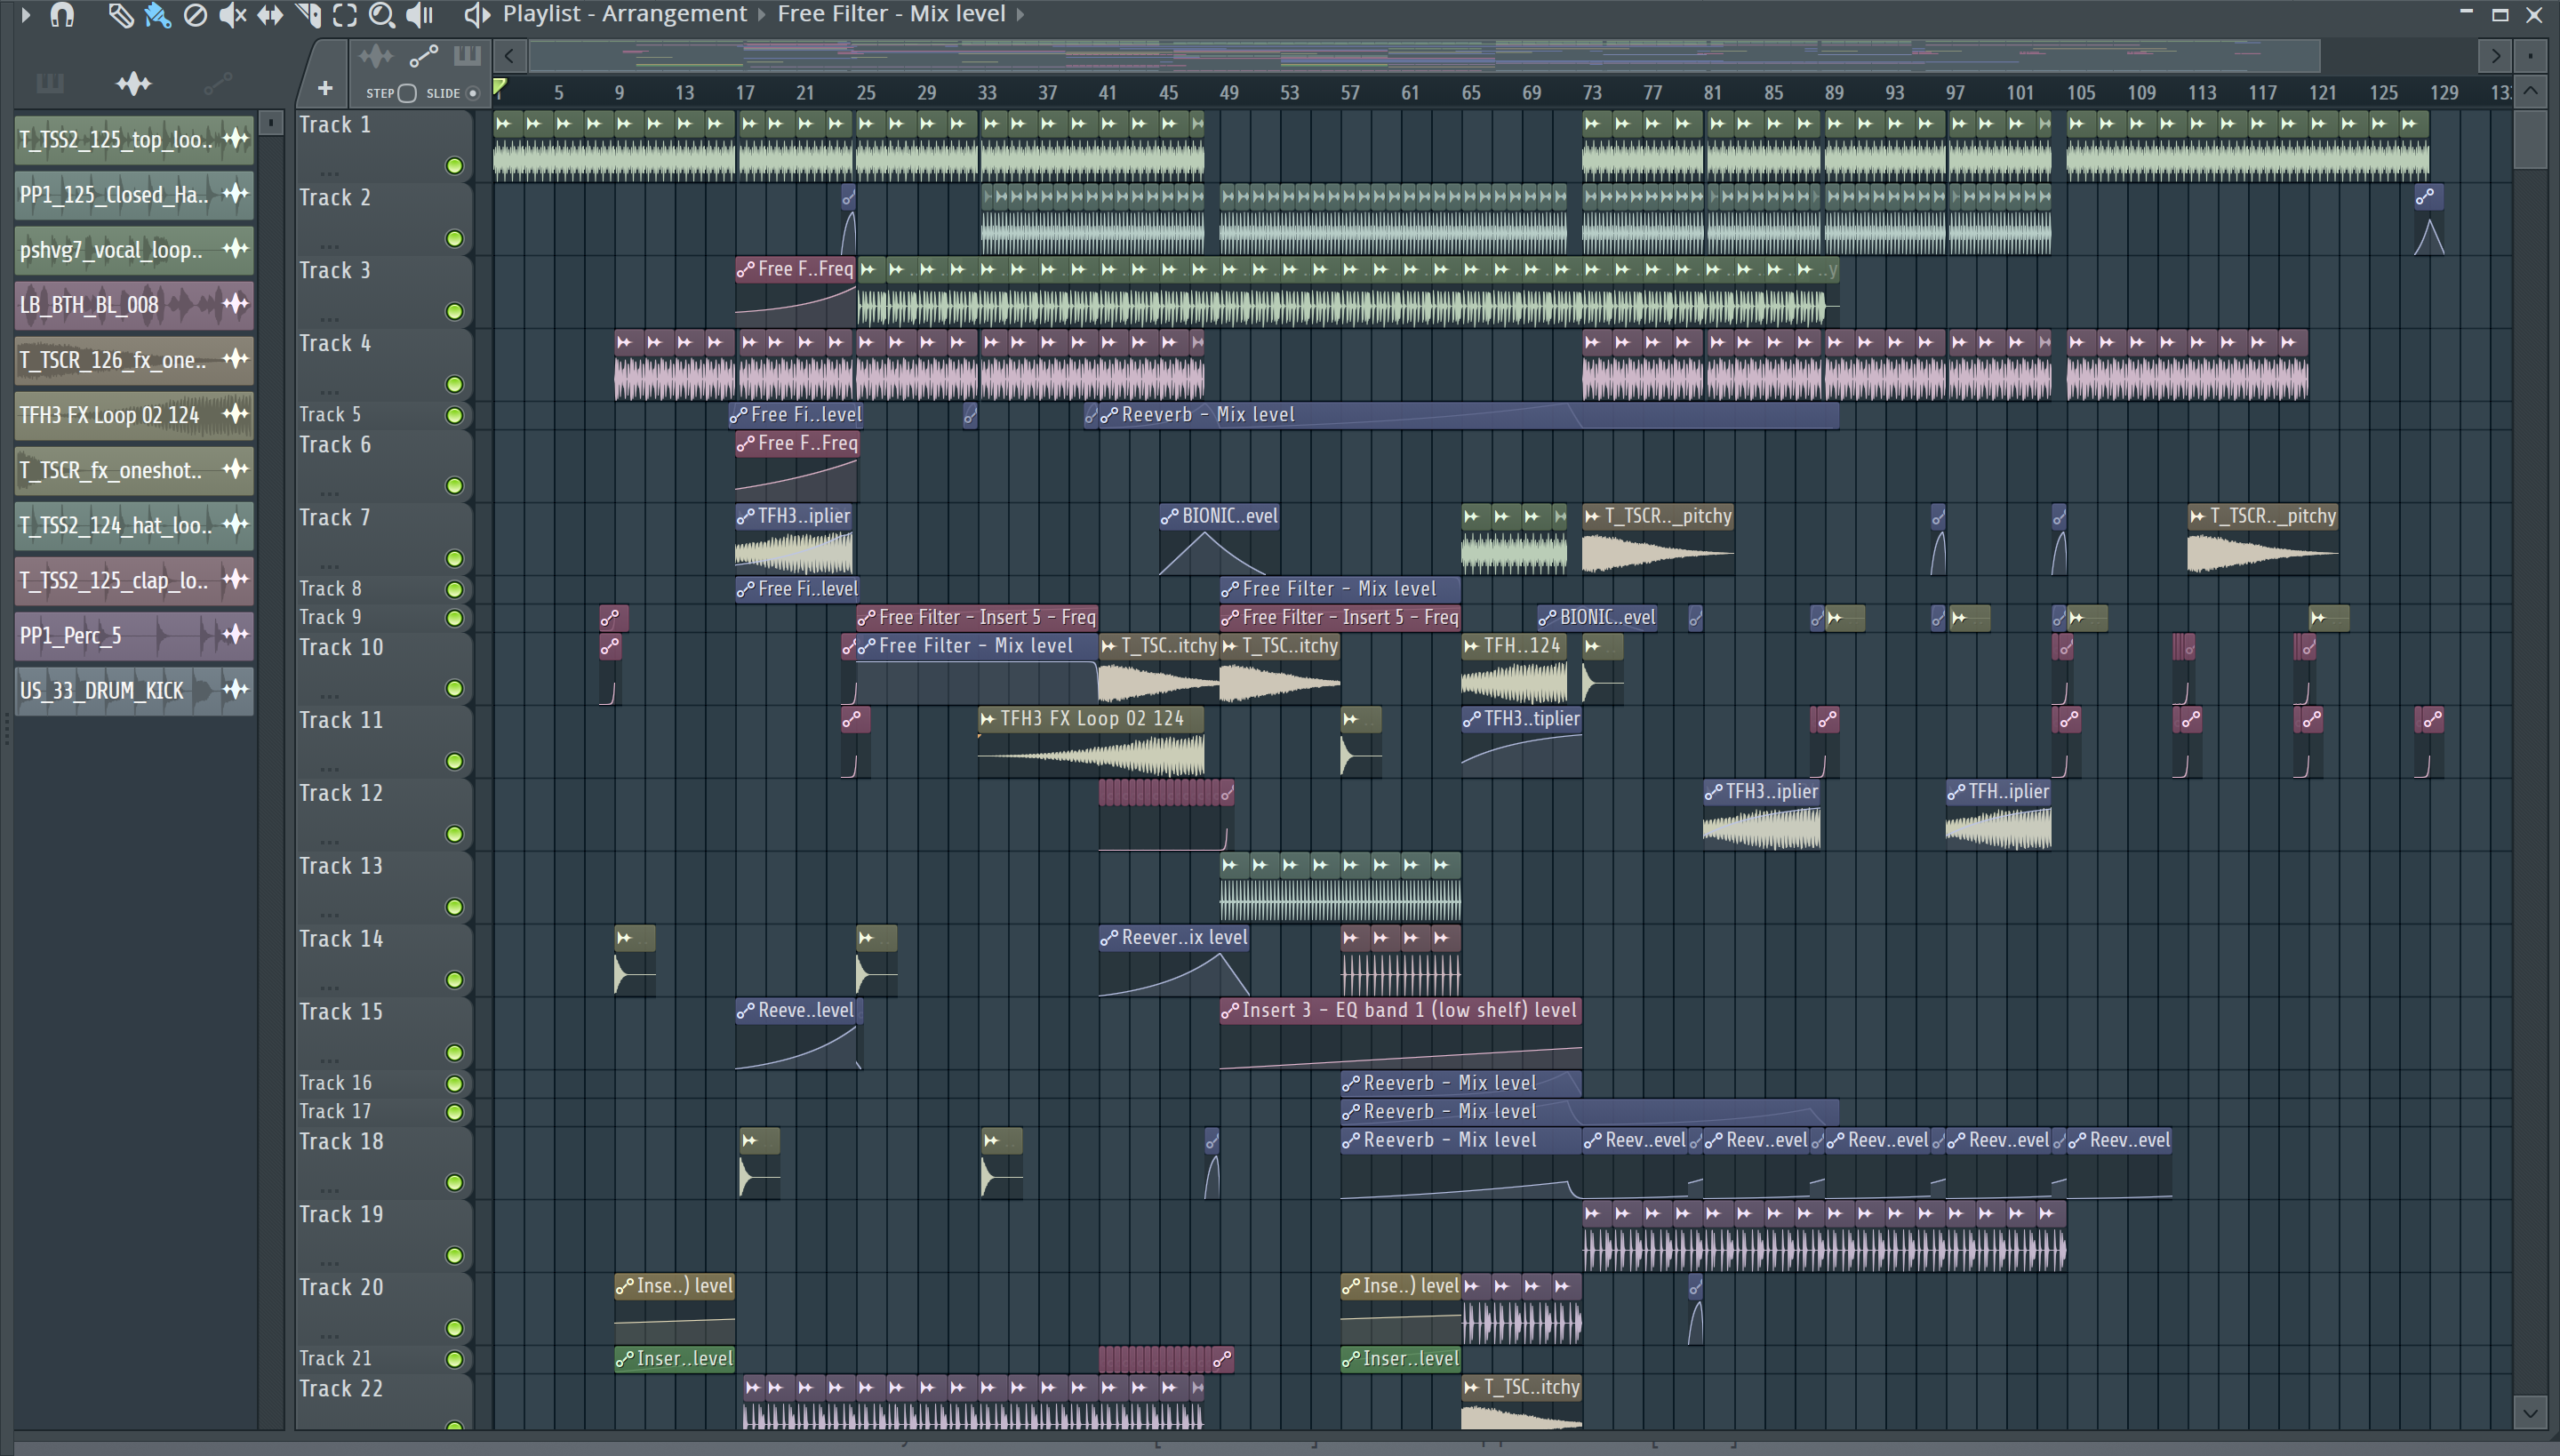2560x1456 pixels.
Task: Click waveform icon of TFH3 FX Loop 02 124
Action: tap(235, 414)
